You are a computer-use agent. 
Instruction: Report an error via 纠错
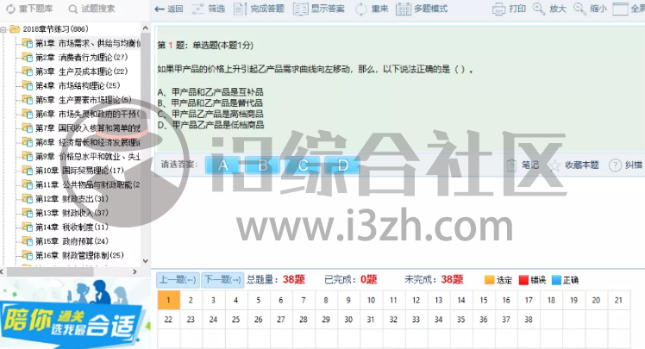pyautogui.click(x=625, y=165)
